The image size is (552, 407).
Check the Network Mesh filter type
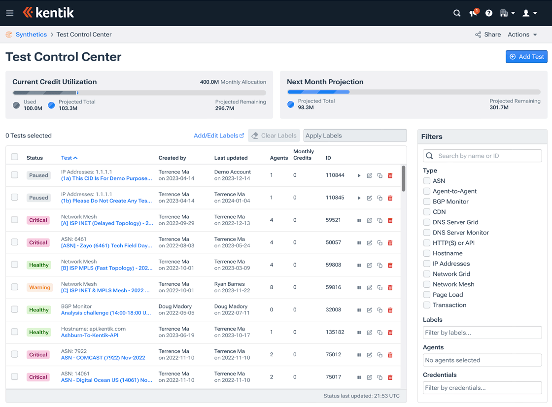point(426,284)
